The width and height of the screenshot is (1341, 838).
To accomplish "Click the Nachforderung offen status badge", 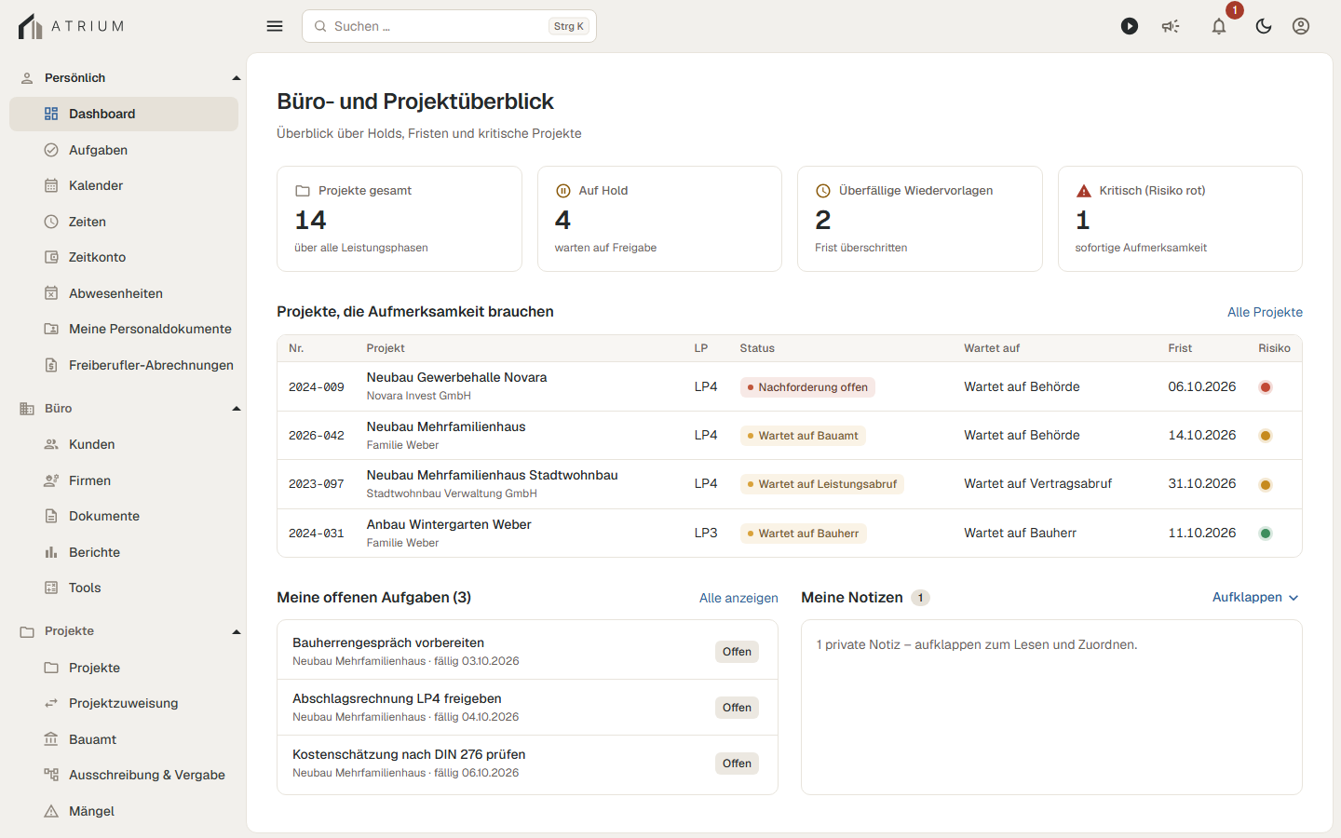I will pos(807,387).
